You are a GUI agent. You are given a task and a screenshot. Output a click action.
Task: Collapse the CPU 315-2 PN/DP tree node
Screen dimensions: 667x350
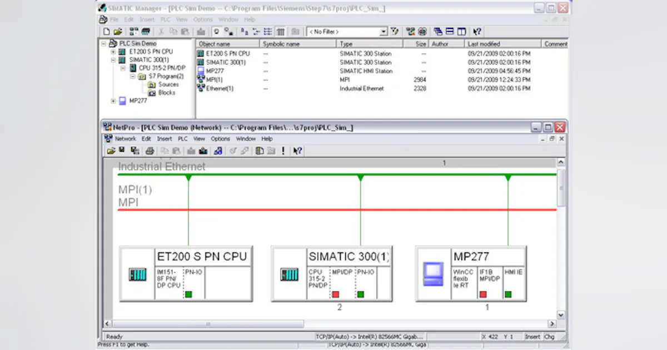[123, 68]
